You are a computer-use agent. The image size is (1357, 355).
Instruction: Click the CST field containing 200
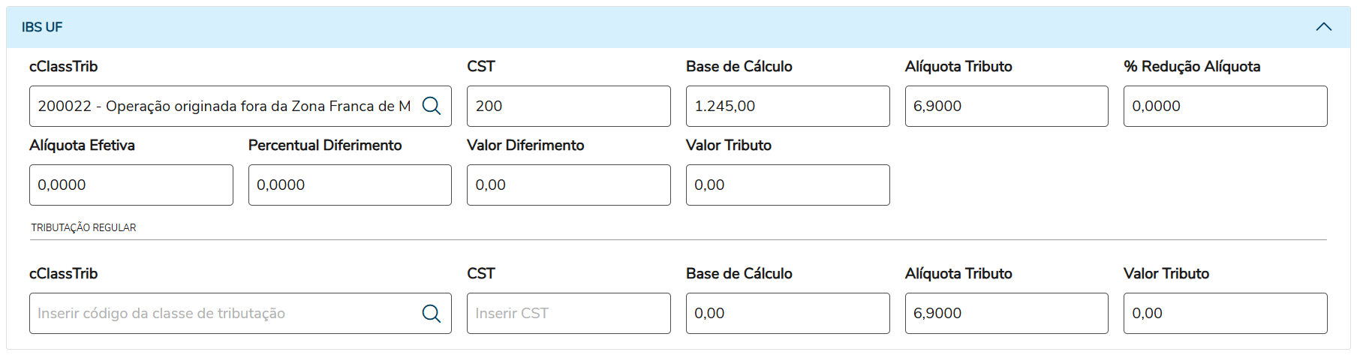[568, 106]
